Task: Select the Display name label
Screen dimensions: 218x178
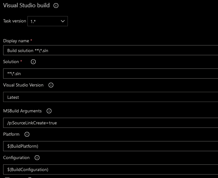Action: 16,41
